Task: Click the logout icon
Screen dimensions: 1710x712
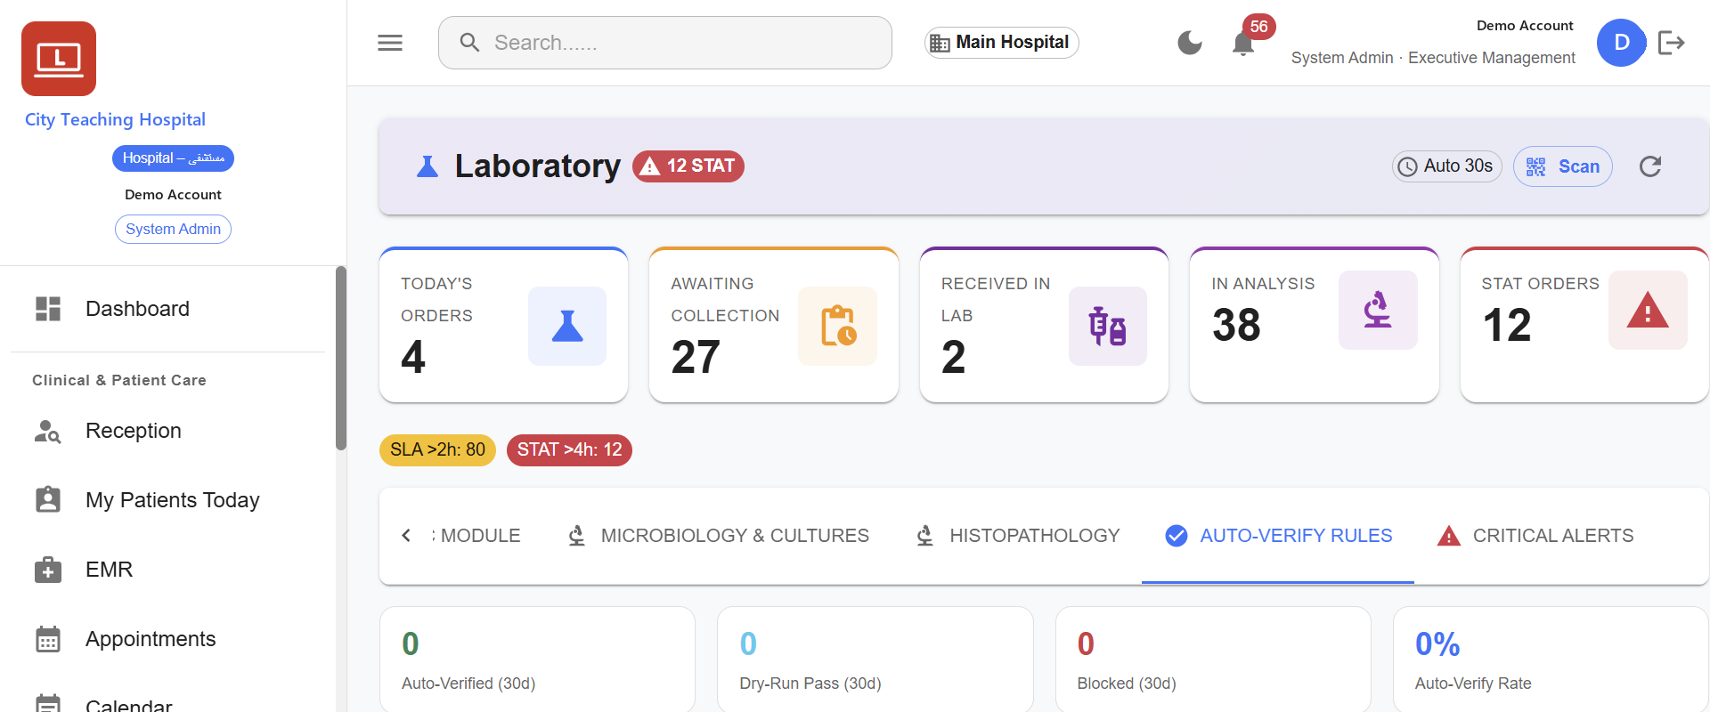Action: pyautogui.click(x=1672, y=43)
